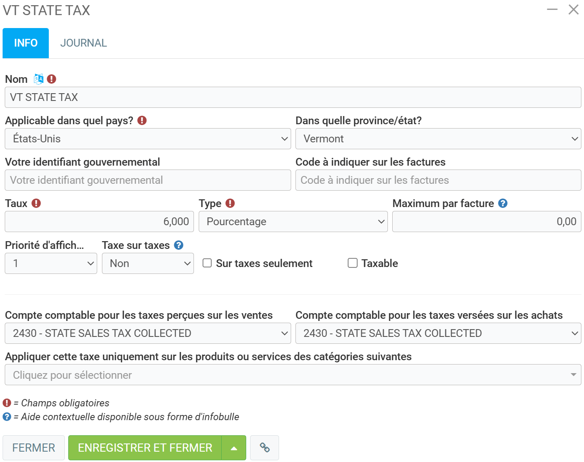Click the Votre identifiant gouvernemental field
The width and height of the screenshot is (584, 462).
point(148,180)
